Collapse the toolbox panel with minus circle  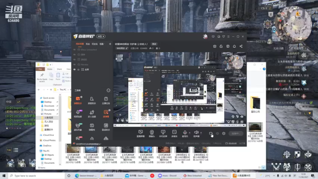[x=108, y=90]
